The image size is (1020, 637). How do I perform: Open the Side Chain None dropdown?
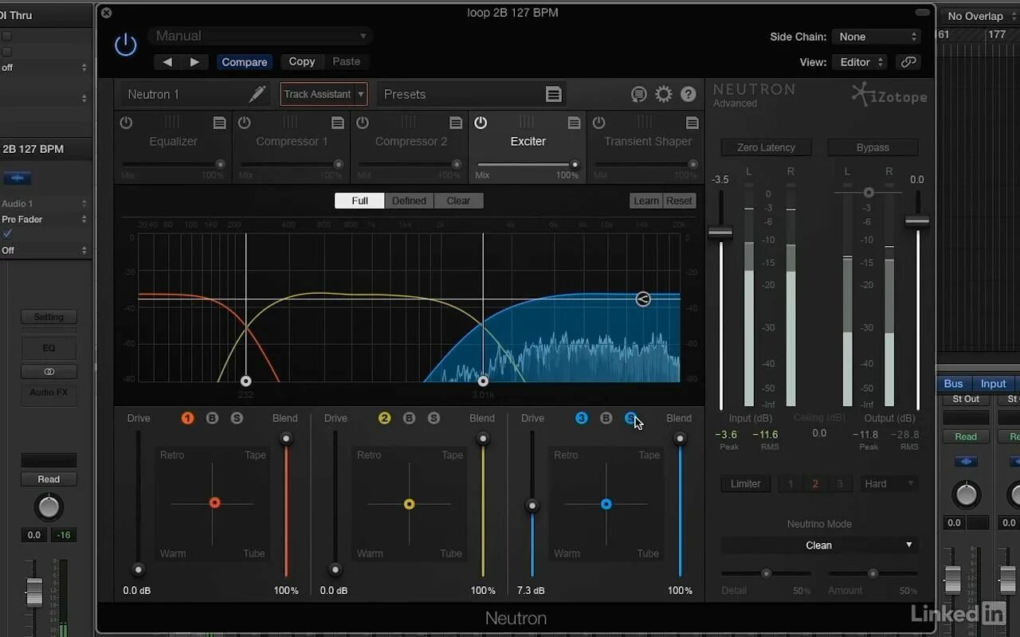coord(876,37)
